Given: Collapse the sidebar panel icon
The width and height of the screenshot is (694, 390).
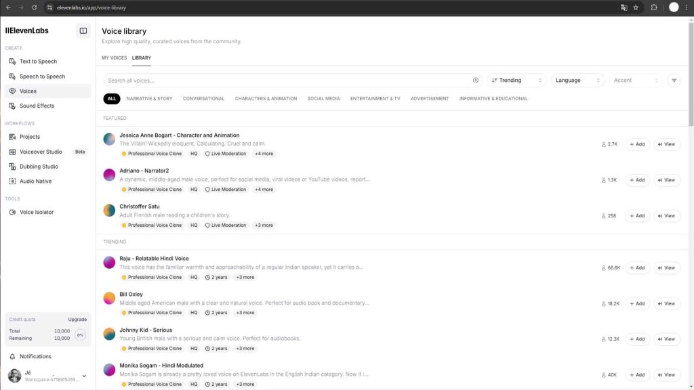Looking at the screenshot, I should coord(83,30).
